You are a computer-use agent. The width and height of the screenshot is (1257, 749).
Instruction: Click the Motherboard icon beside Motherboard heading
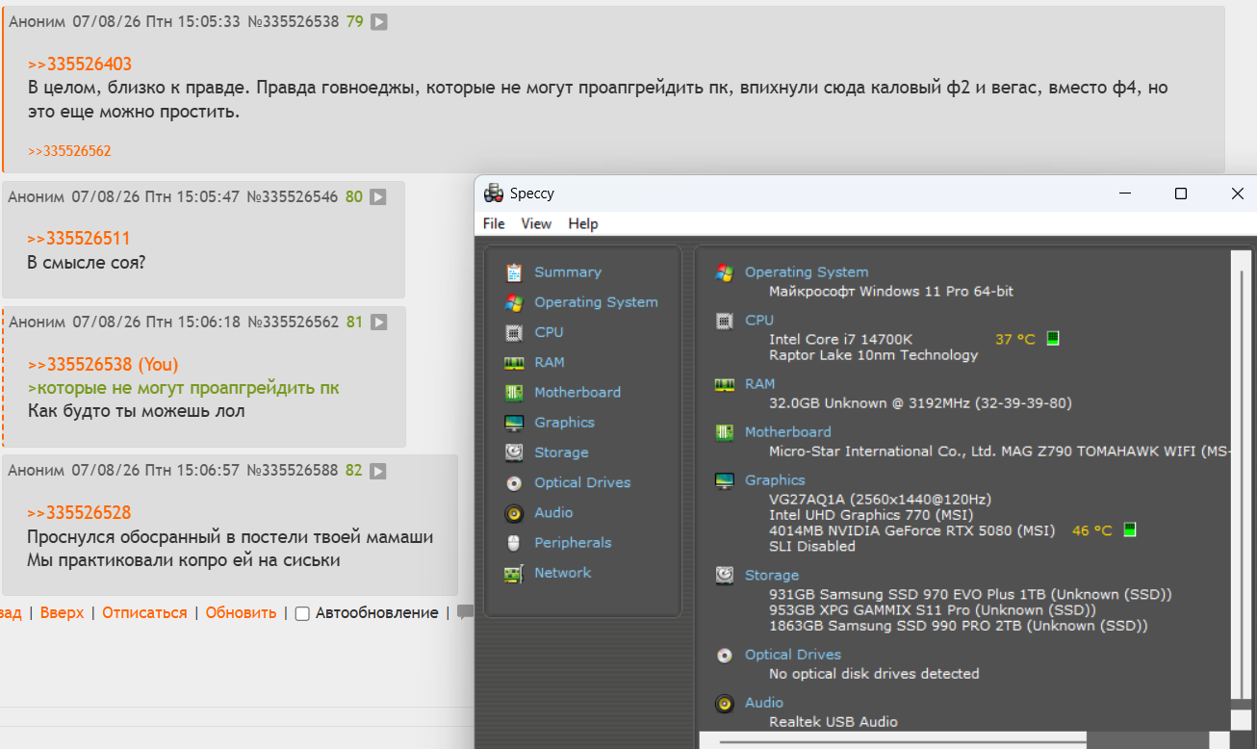(x=725, y=432)
